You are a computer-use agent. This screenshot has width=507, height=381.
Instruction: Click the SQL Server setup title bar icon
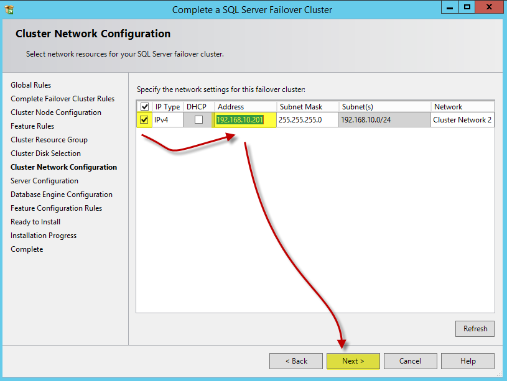click(9, 10)
